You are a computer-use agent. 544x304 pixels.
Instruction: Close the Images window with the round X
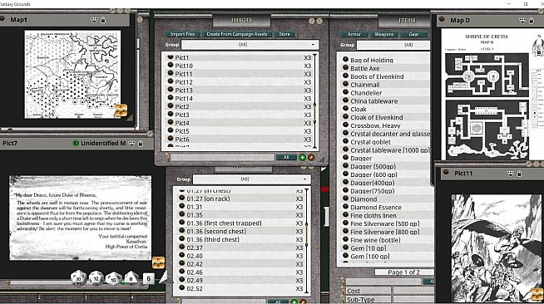coord(319,21)
